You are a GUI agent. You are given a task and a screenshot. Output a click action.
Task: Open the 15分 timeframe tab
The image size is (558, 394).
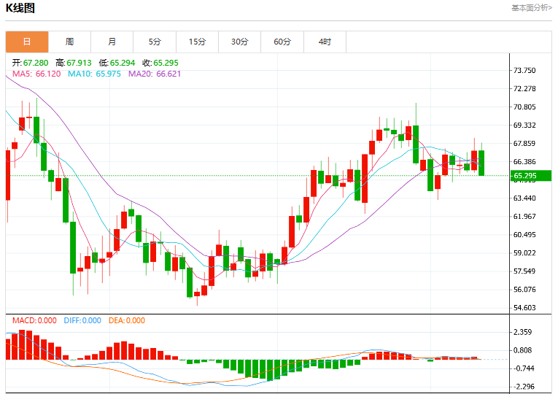tap(197, 42)
